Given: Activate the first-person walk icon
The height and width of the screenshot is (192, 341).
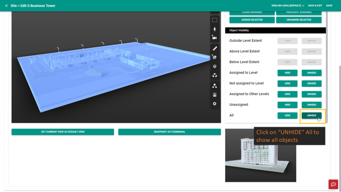Looking at the screenshot, I should [x=215, y=29].
